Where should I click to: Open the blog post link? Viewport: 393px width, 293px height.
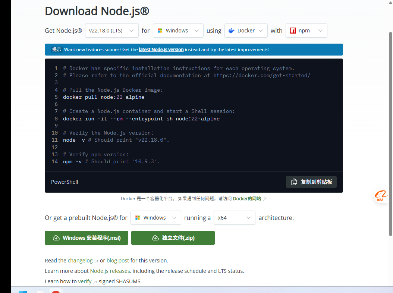click(x=118, y=261)
